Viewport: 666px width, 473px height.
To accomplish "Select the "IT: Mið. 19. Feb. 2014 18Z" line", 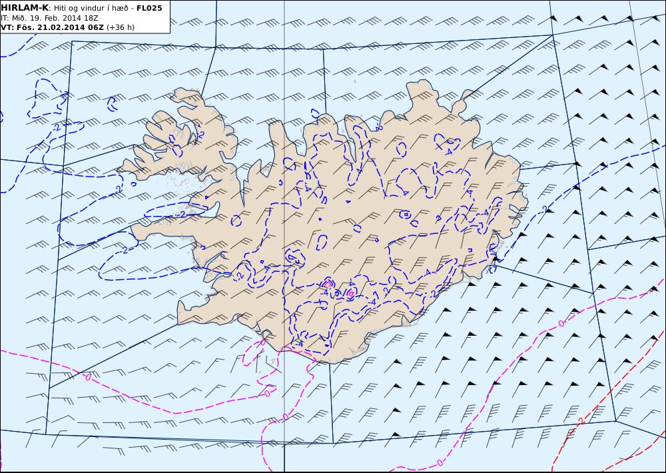I will (x=50, y=18).
